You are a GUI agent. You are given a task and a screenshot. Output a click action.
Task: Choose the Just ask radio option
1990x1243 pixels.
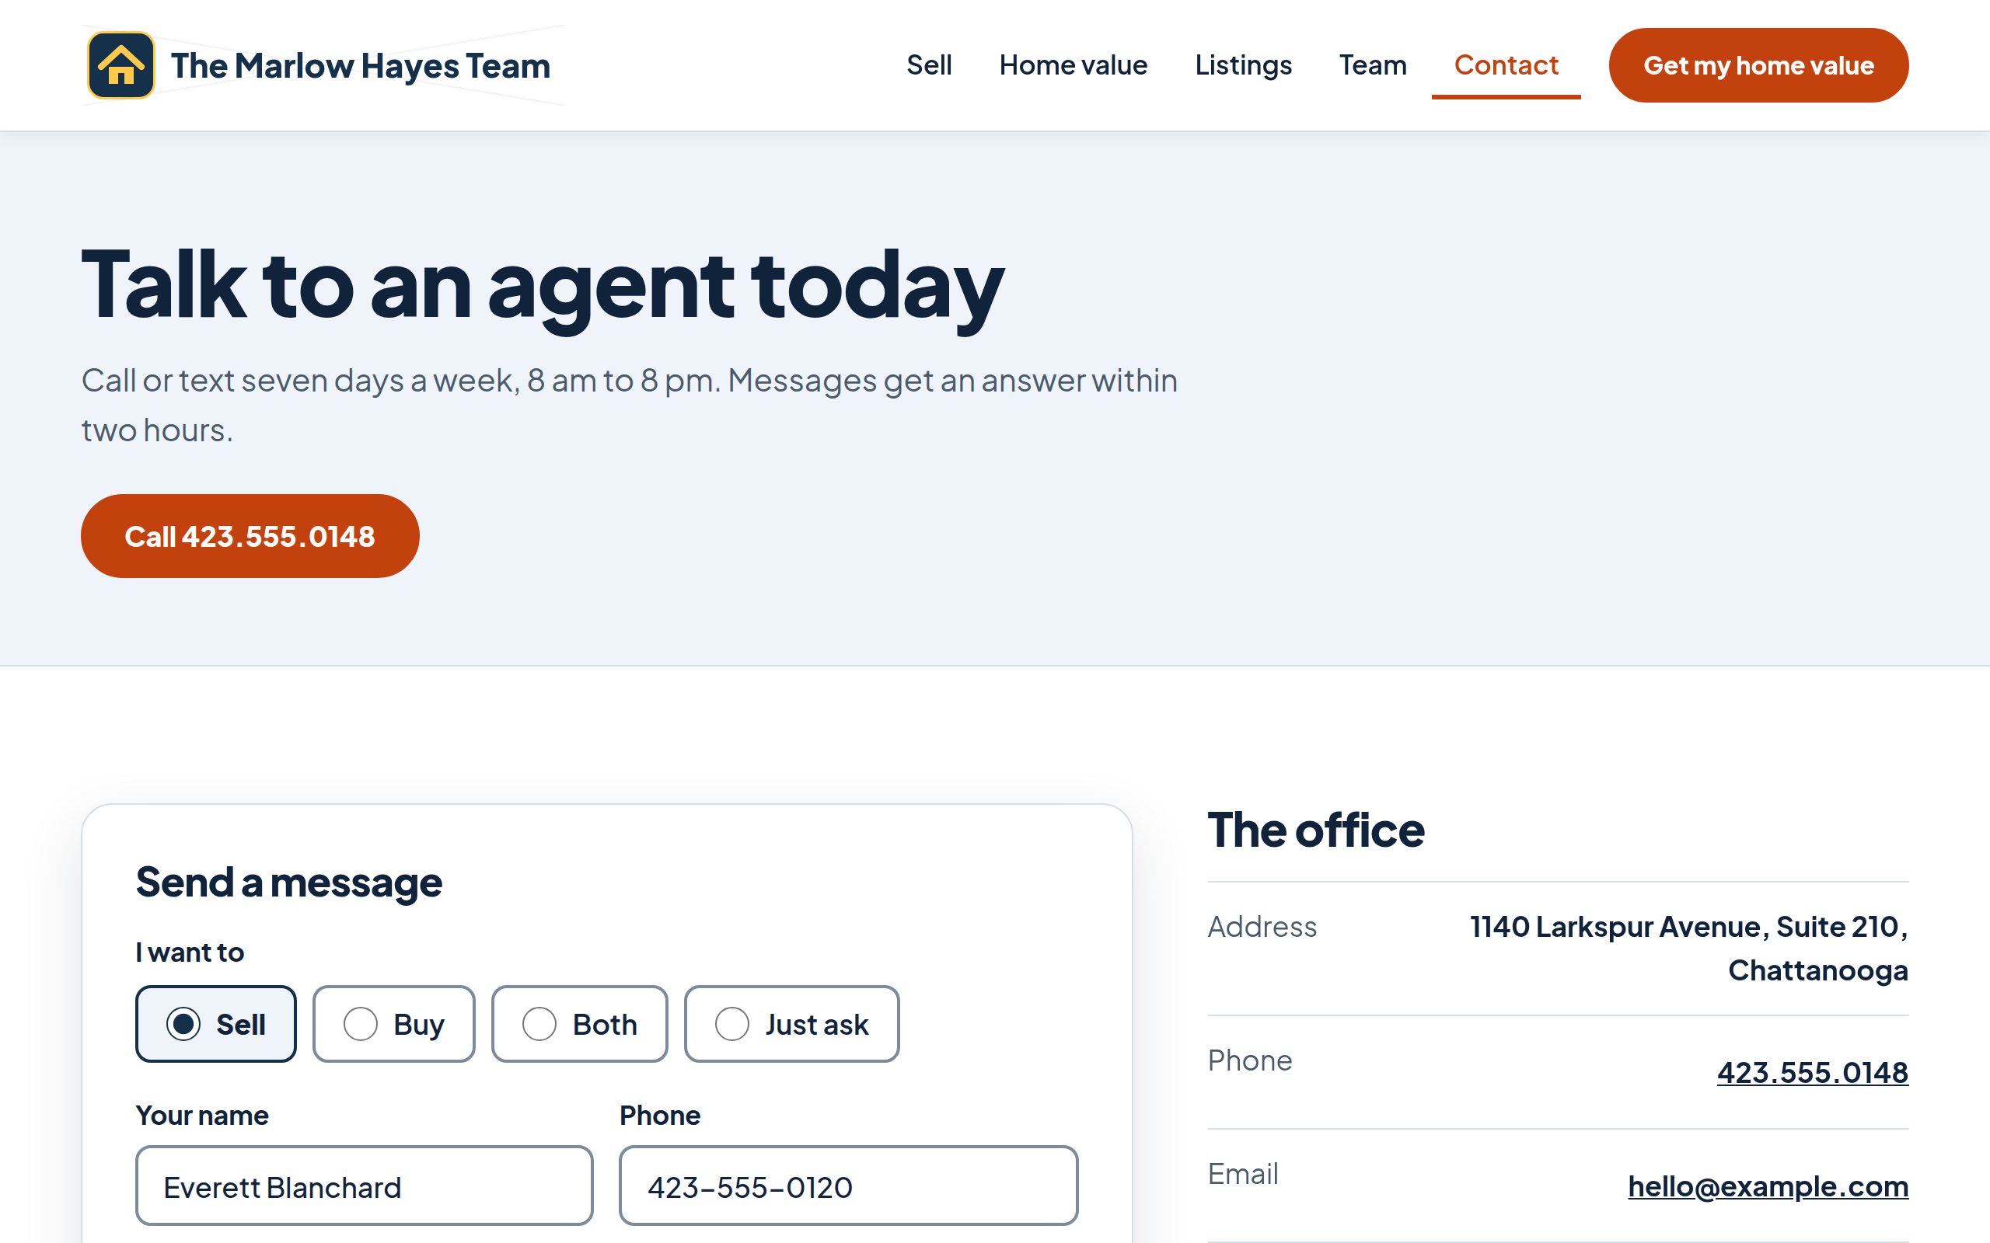click(792, 1023)
